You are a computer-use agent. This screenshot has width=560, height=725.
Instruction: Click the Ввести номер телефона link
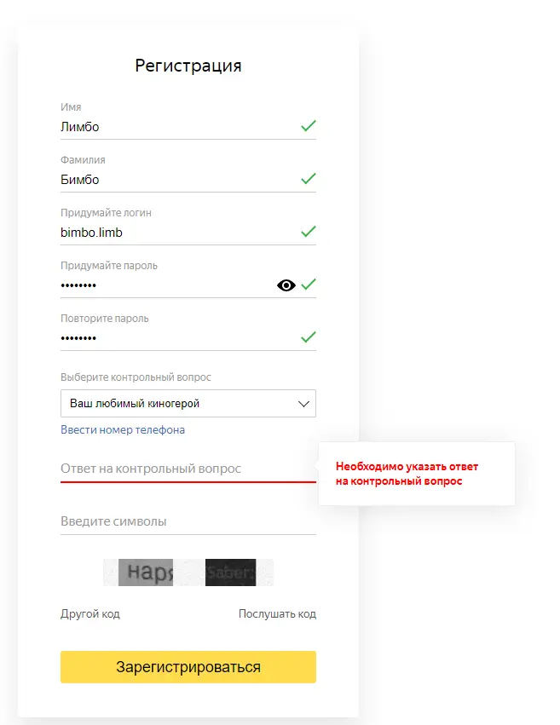(123, 429)
